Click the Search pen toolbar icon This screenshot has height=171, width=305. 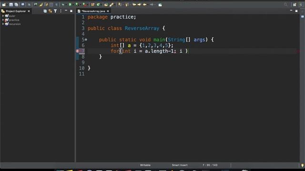point(112,5)
